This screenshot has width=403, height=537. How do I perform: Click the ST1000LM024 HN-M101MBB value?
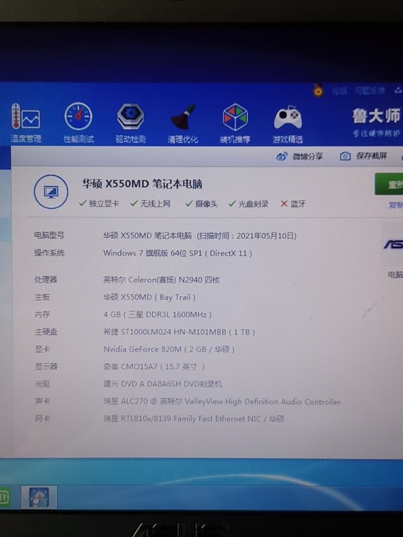coord(179,332)
